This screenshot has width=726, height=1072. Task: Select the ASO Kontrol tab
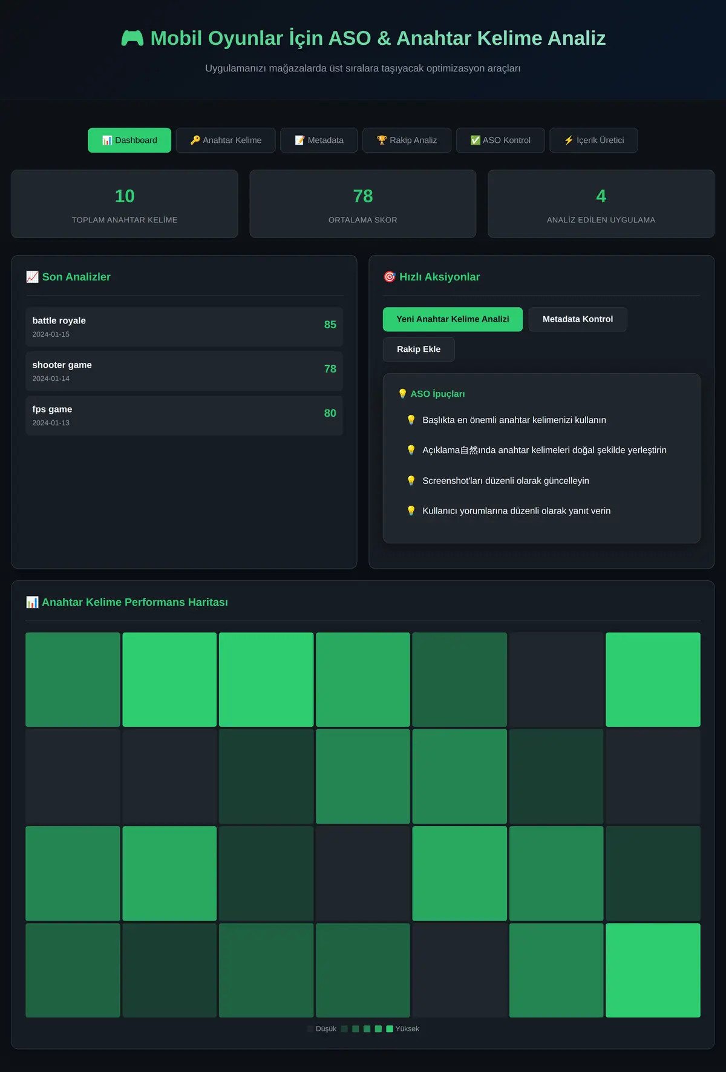coord(500,140)
